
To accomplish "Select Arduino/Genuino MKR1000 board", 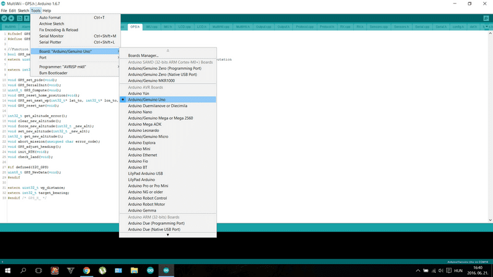I will point(168,81).
